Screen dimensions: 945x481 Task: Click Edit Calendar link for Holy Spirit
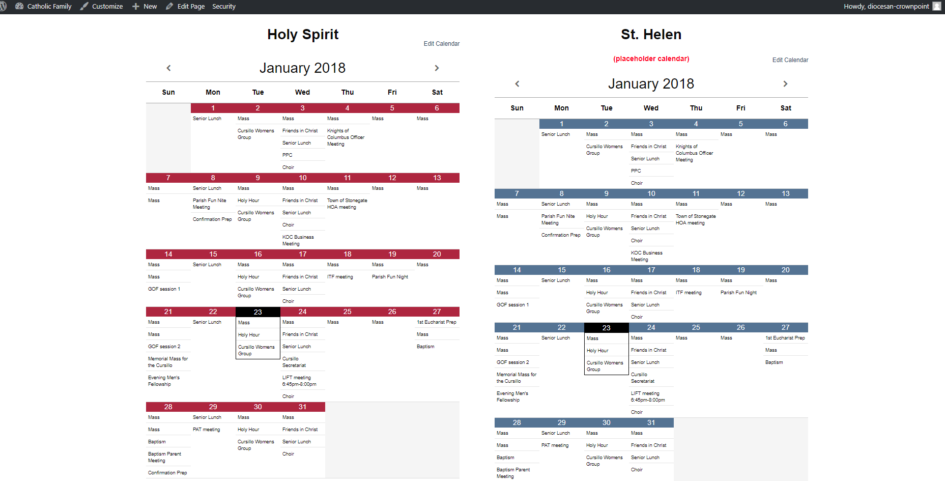(441, 44)
